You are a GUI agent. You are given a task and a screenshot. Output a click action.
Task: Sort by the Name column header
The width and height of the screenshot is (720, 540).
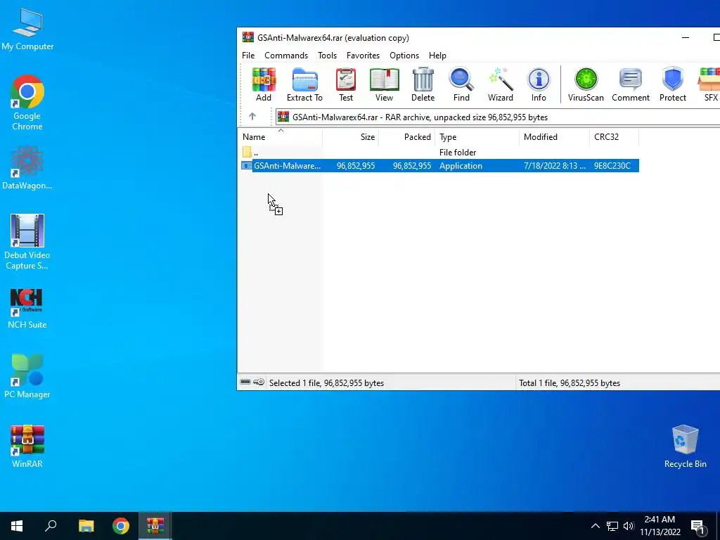pyautogui.click(x=280, y=137)
